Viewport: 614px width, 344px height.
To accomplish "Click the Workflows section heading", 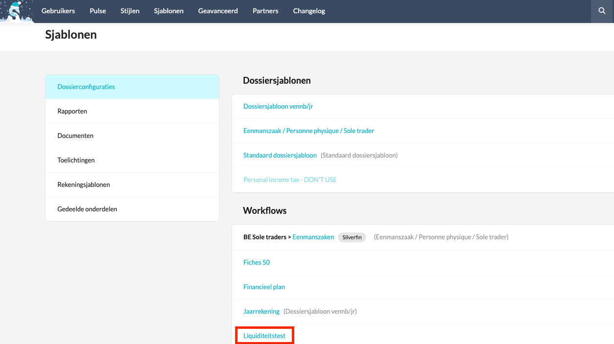I will point(265,210).
